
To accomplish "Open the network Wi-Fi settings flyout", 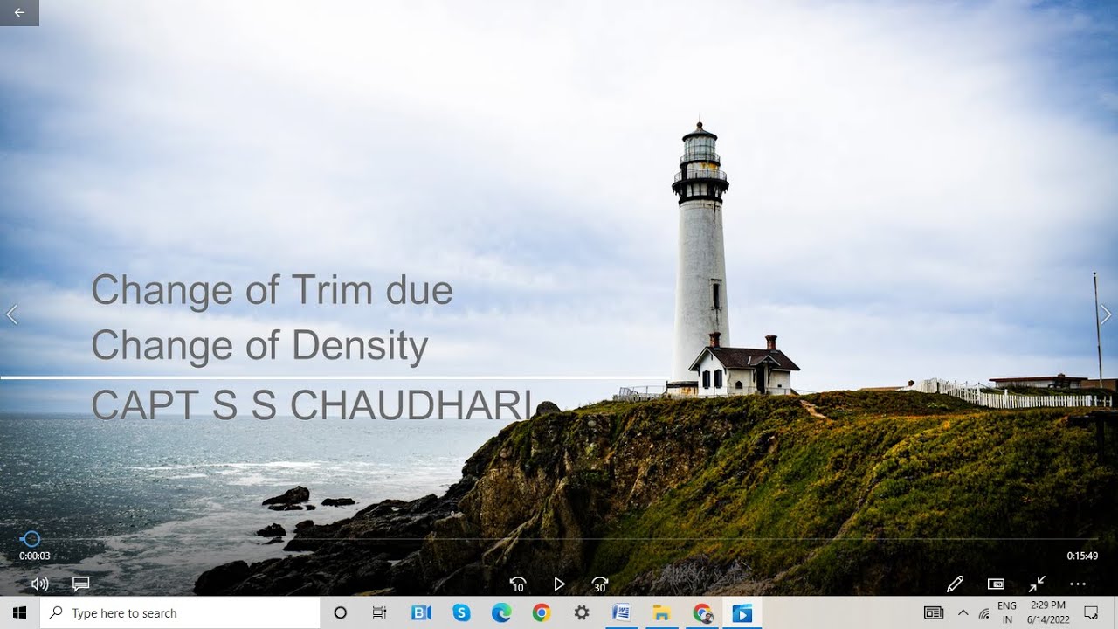I will [984, 613].
